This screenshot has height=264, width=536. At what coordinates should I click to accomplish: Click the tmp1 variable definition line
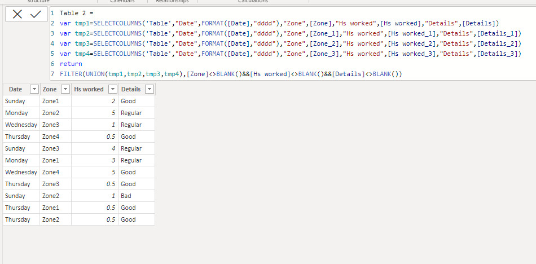279,24
